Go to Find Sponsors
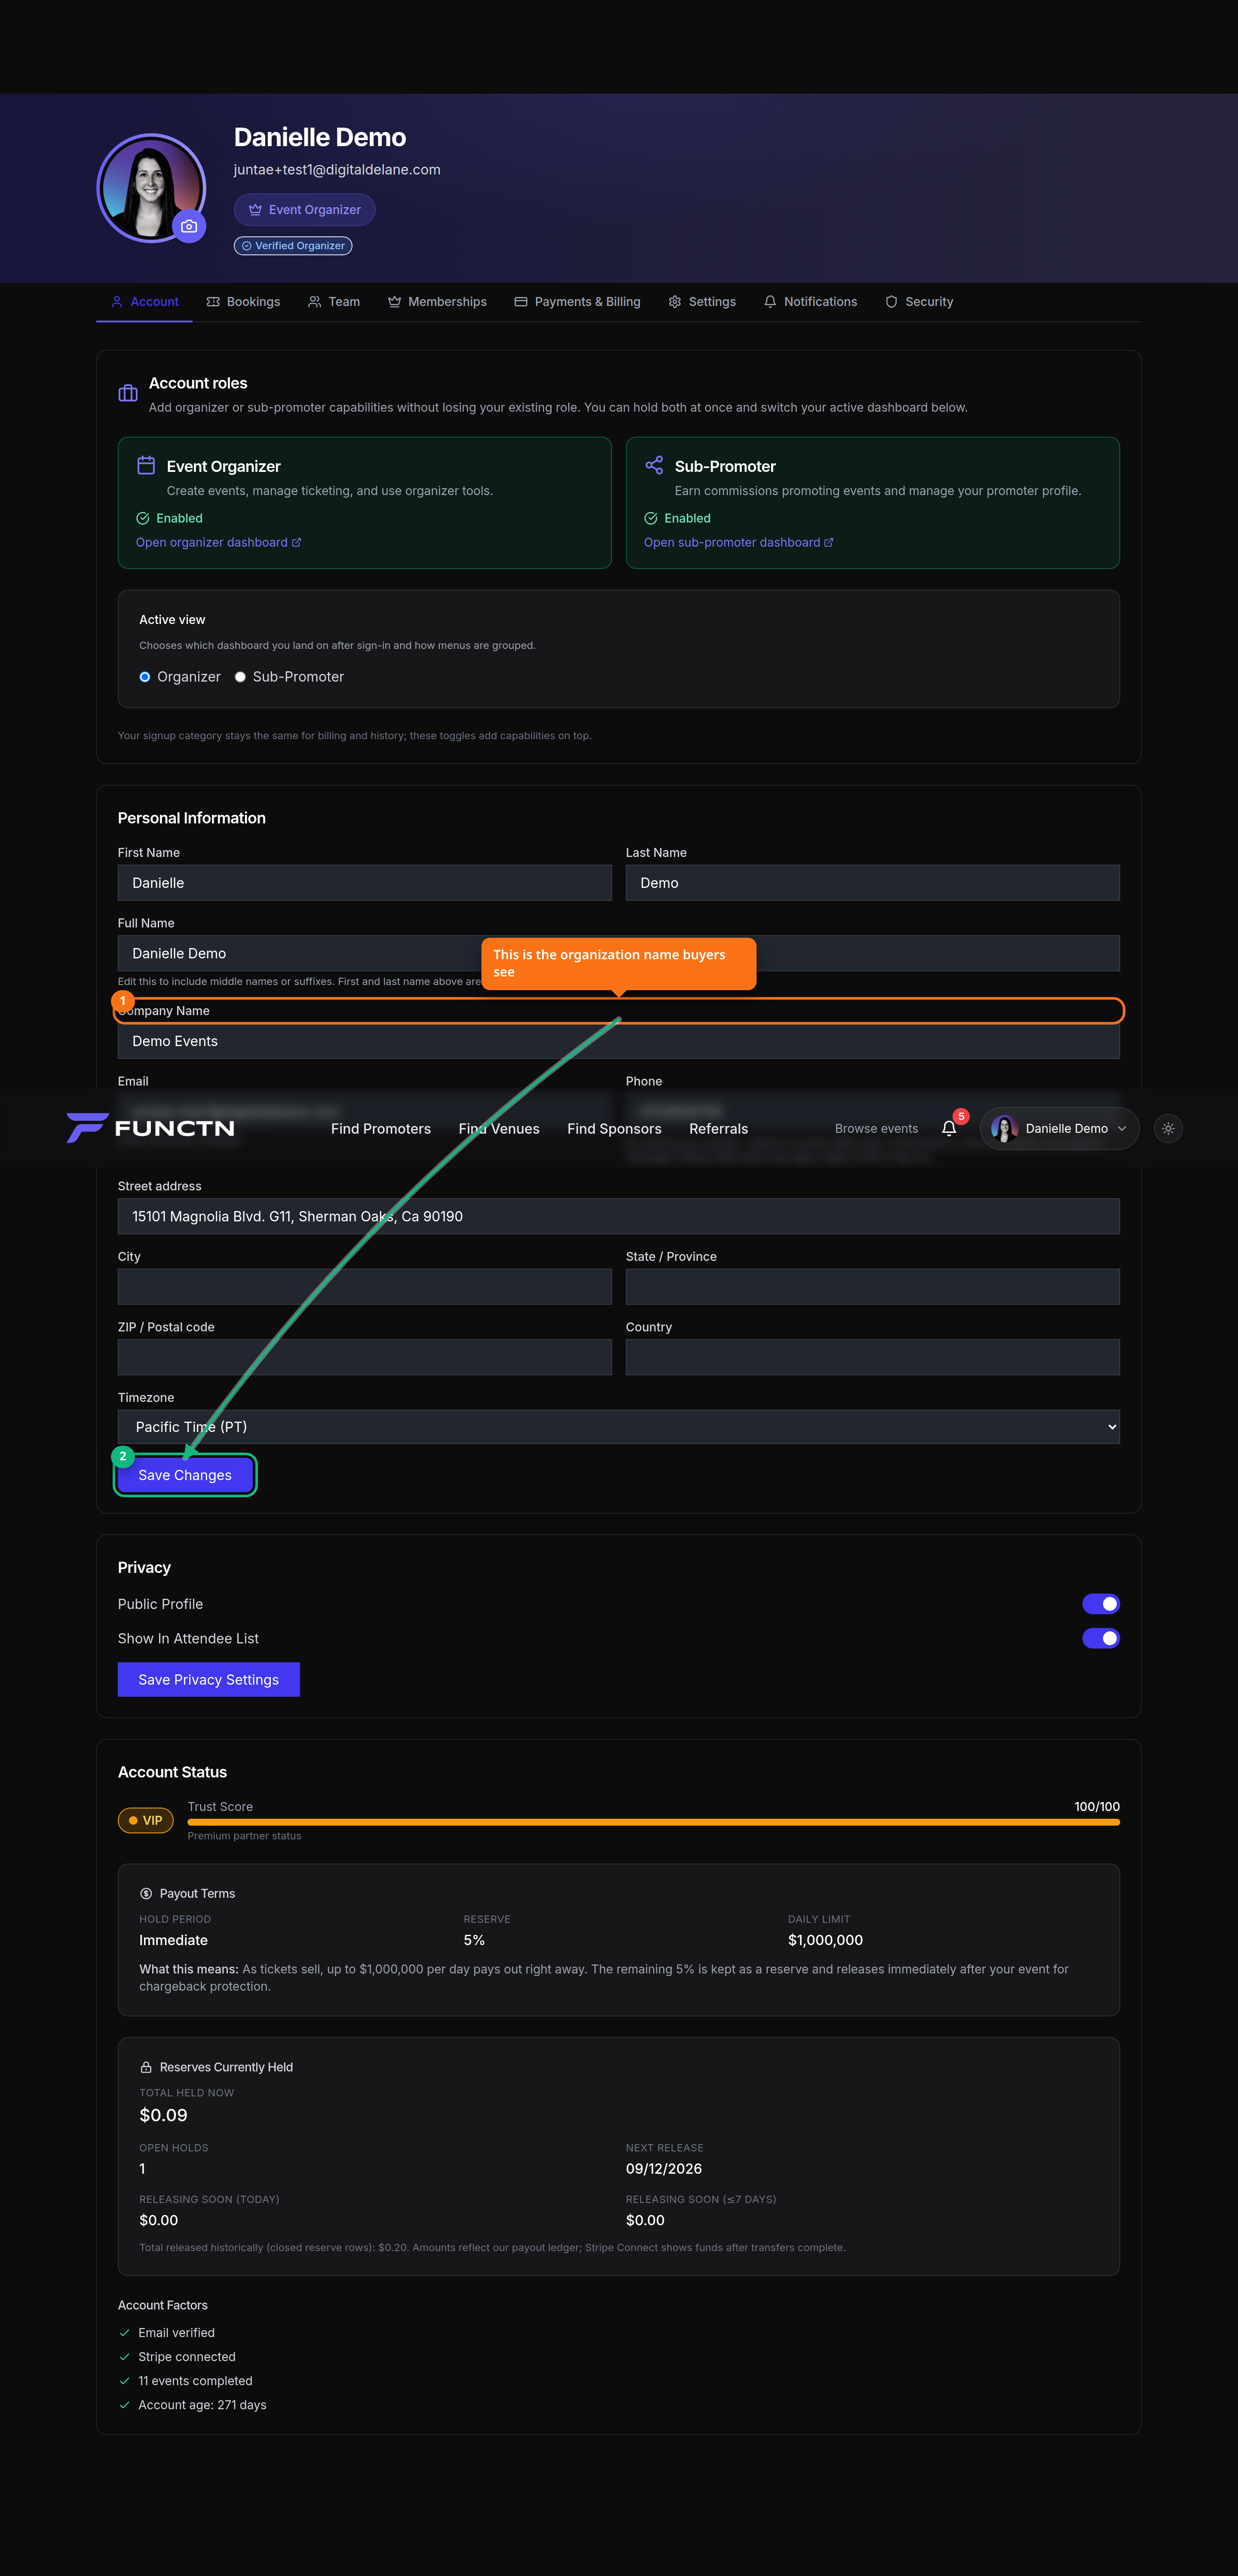 tap(614, 1129)
